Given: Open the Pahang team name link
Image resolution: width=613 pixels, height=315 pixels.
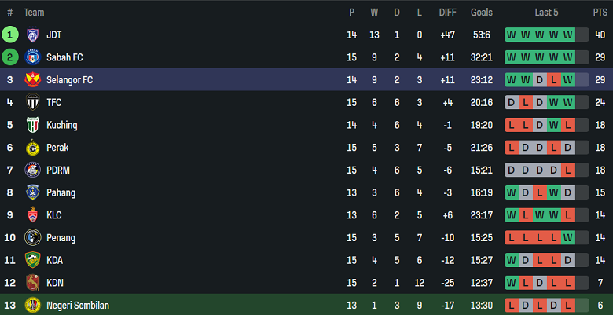Looking at the screenshot, I should coord(62,192).
